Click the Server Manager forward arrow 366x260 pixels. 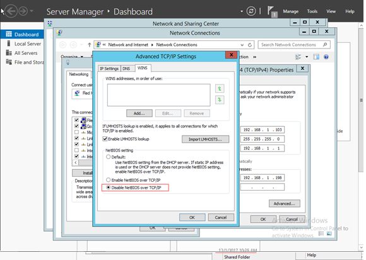tap(23, 11)
